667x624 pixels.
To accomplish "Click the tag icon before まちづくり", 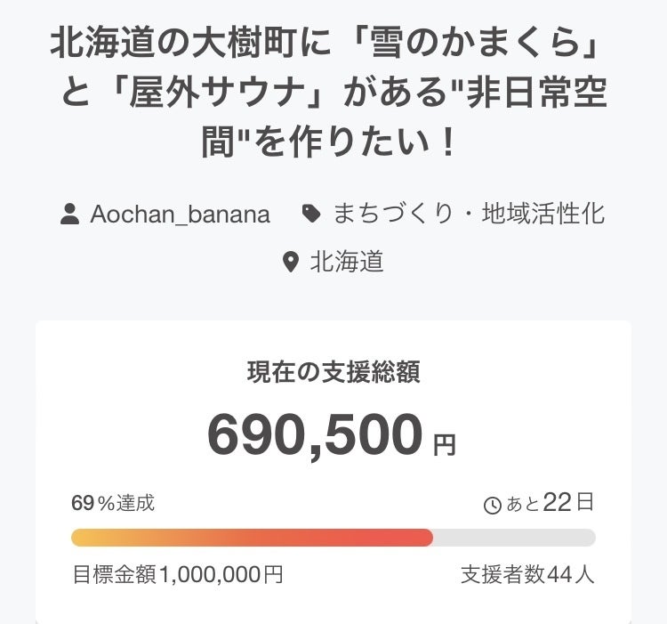I will point(311,215).
